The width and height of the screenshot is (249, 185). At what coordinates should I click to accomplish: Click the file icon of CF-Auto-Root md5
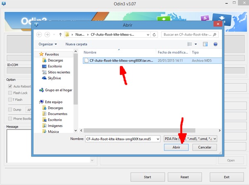click(86, 60)
